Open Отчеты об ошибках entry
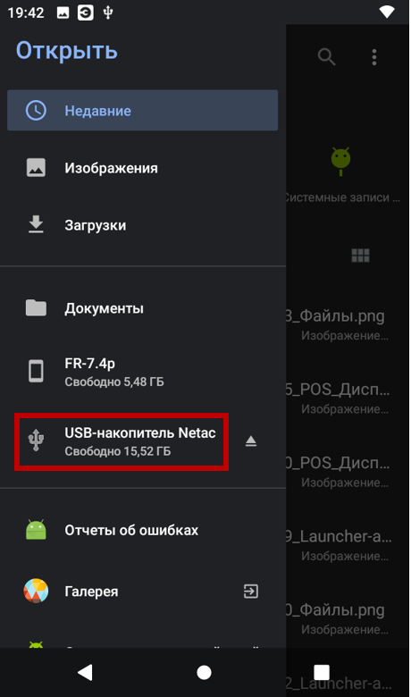Image resolution: width=411 pixels, height=697 pixels. [143, 530]
